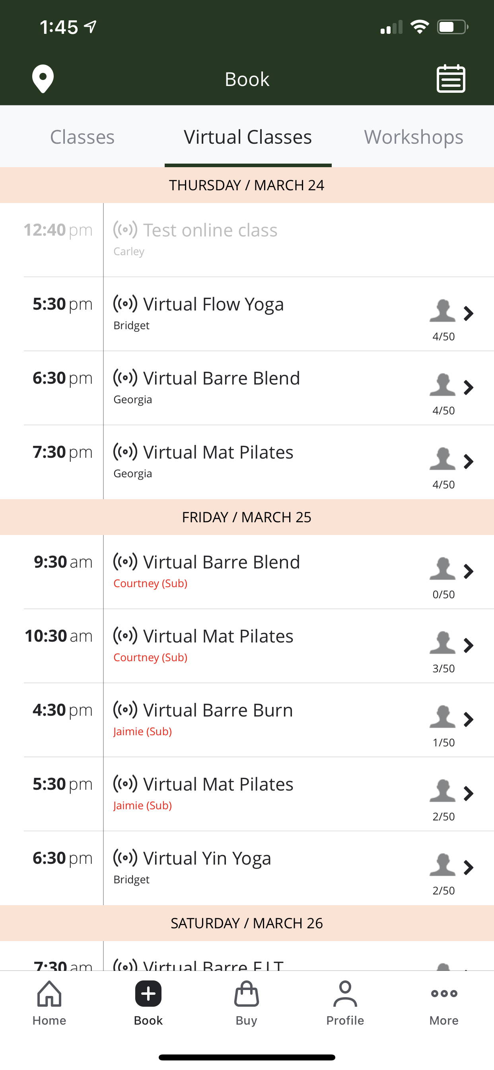Screen dimensions: 494x1070
Task: Open Virtual Flow Yoga with Bridget
Action: point(213,305)
